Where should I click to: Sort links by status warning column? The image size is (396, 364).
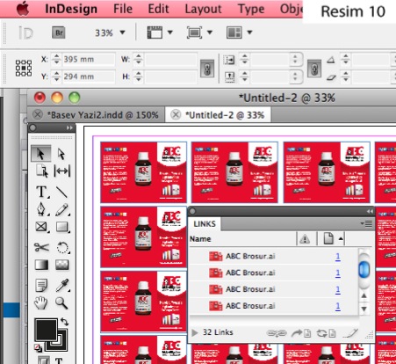[x=305, y=238]
